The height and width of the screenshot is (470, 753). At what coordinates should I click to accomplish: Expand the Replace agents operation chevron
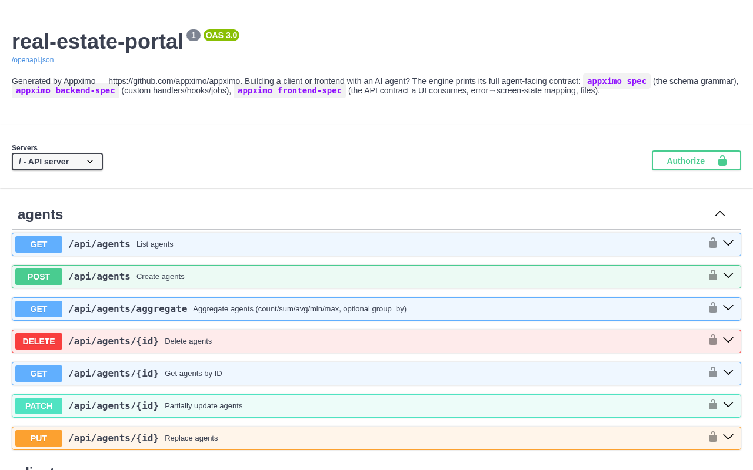click(x=728, y=437)
